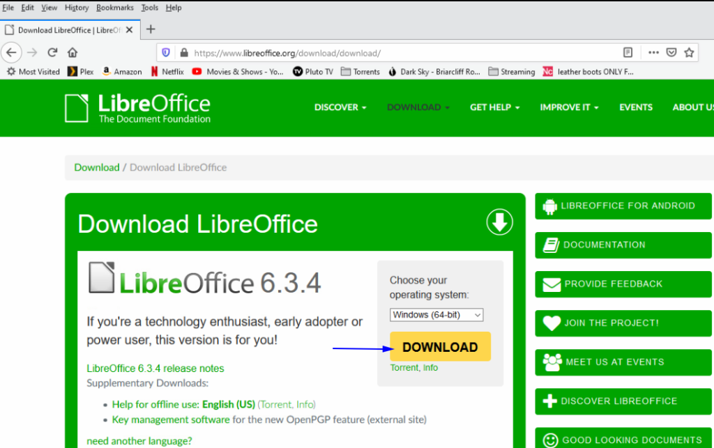View site security padlock info

184,53
